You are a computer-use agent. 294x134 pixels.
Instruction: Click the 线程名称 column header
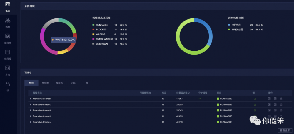(x=37, y=93)
